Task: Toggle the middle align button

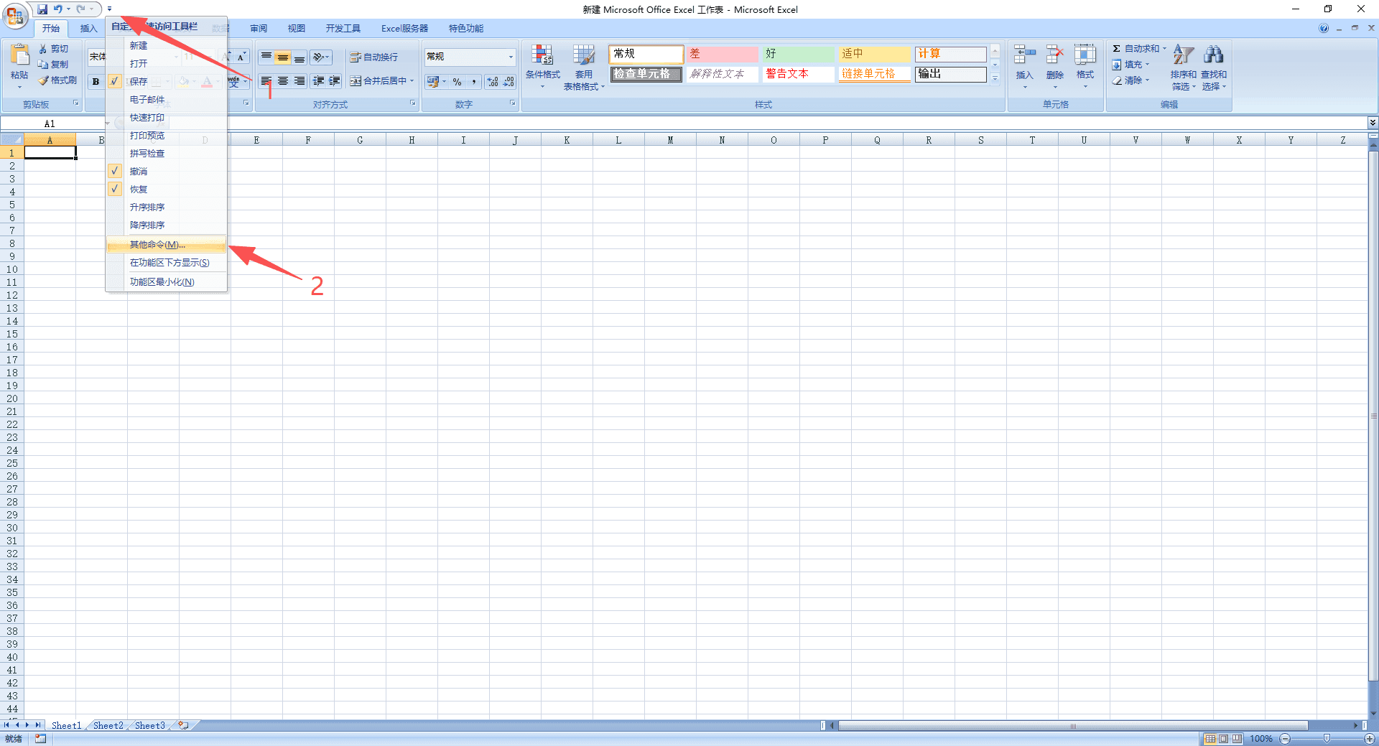Action: pyautogui.click(x=283, y=57)
